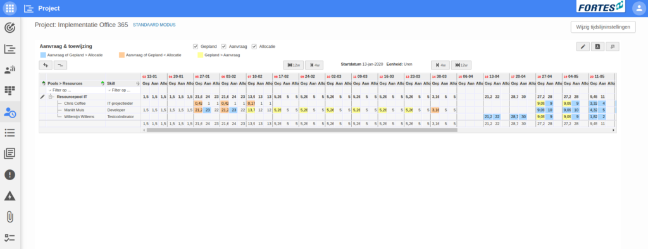
Task: Open filter dropdown under Pools > Resources
Action: 50,90
